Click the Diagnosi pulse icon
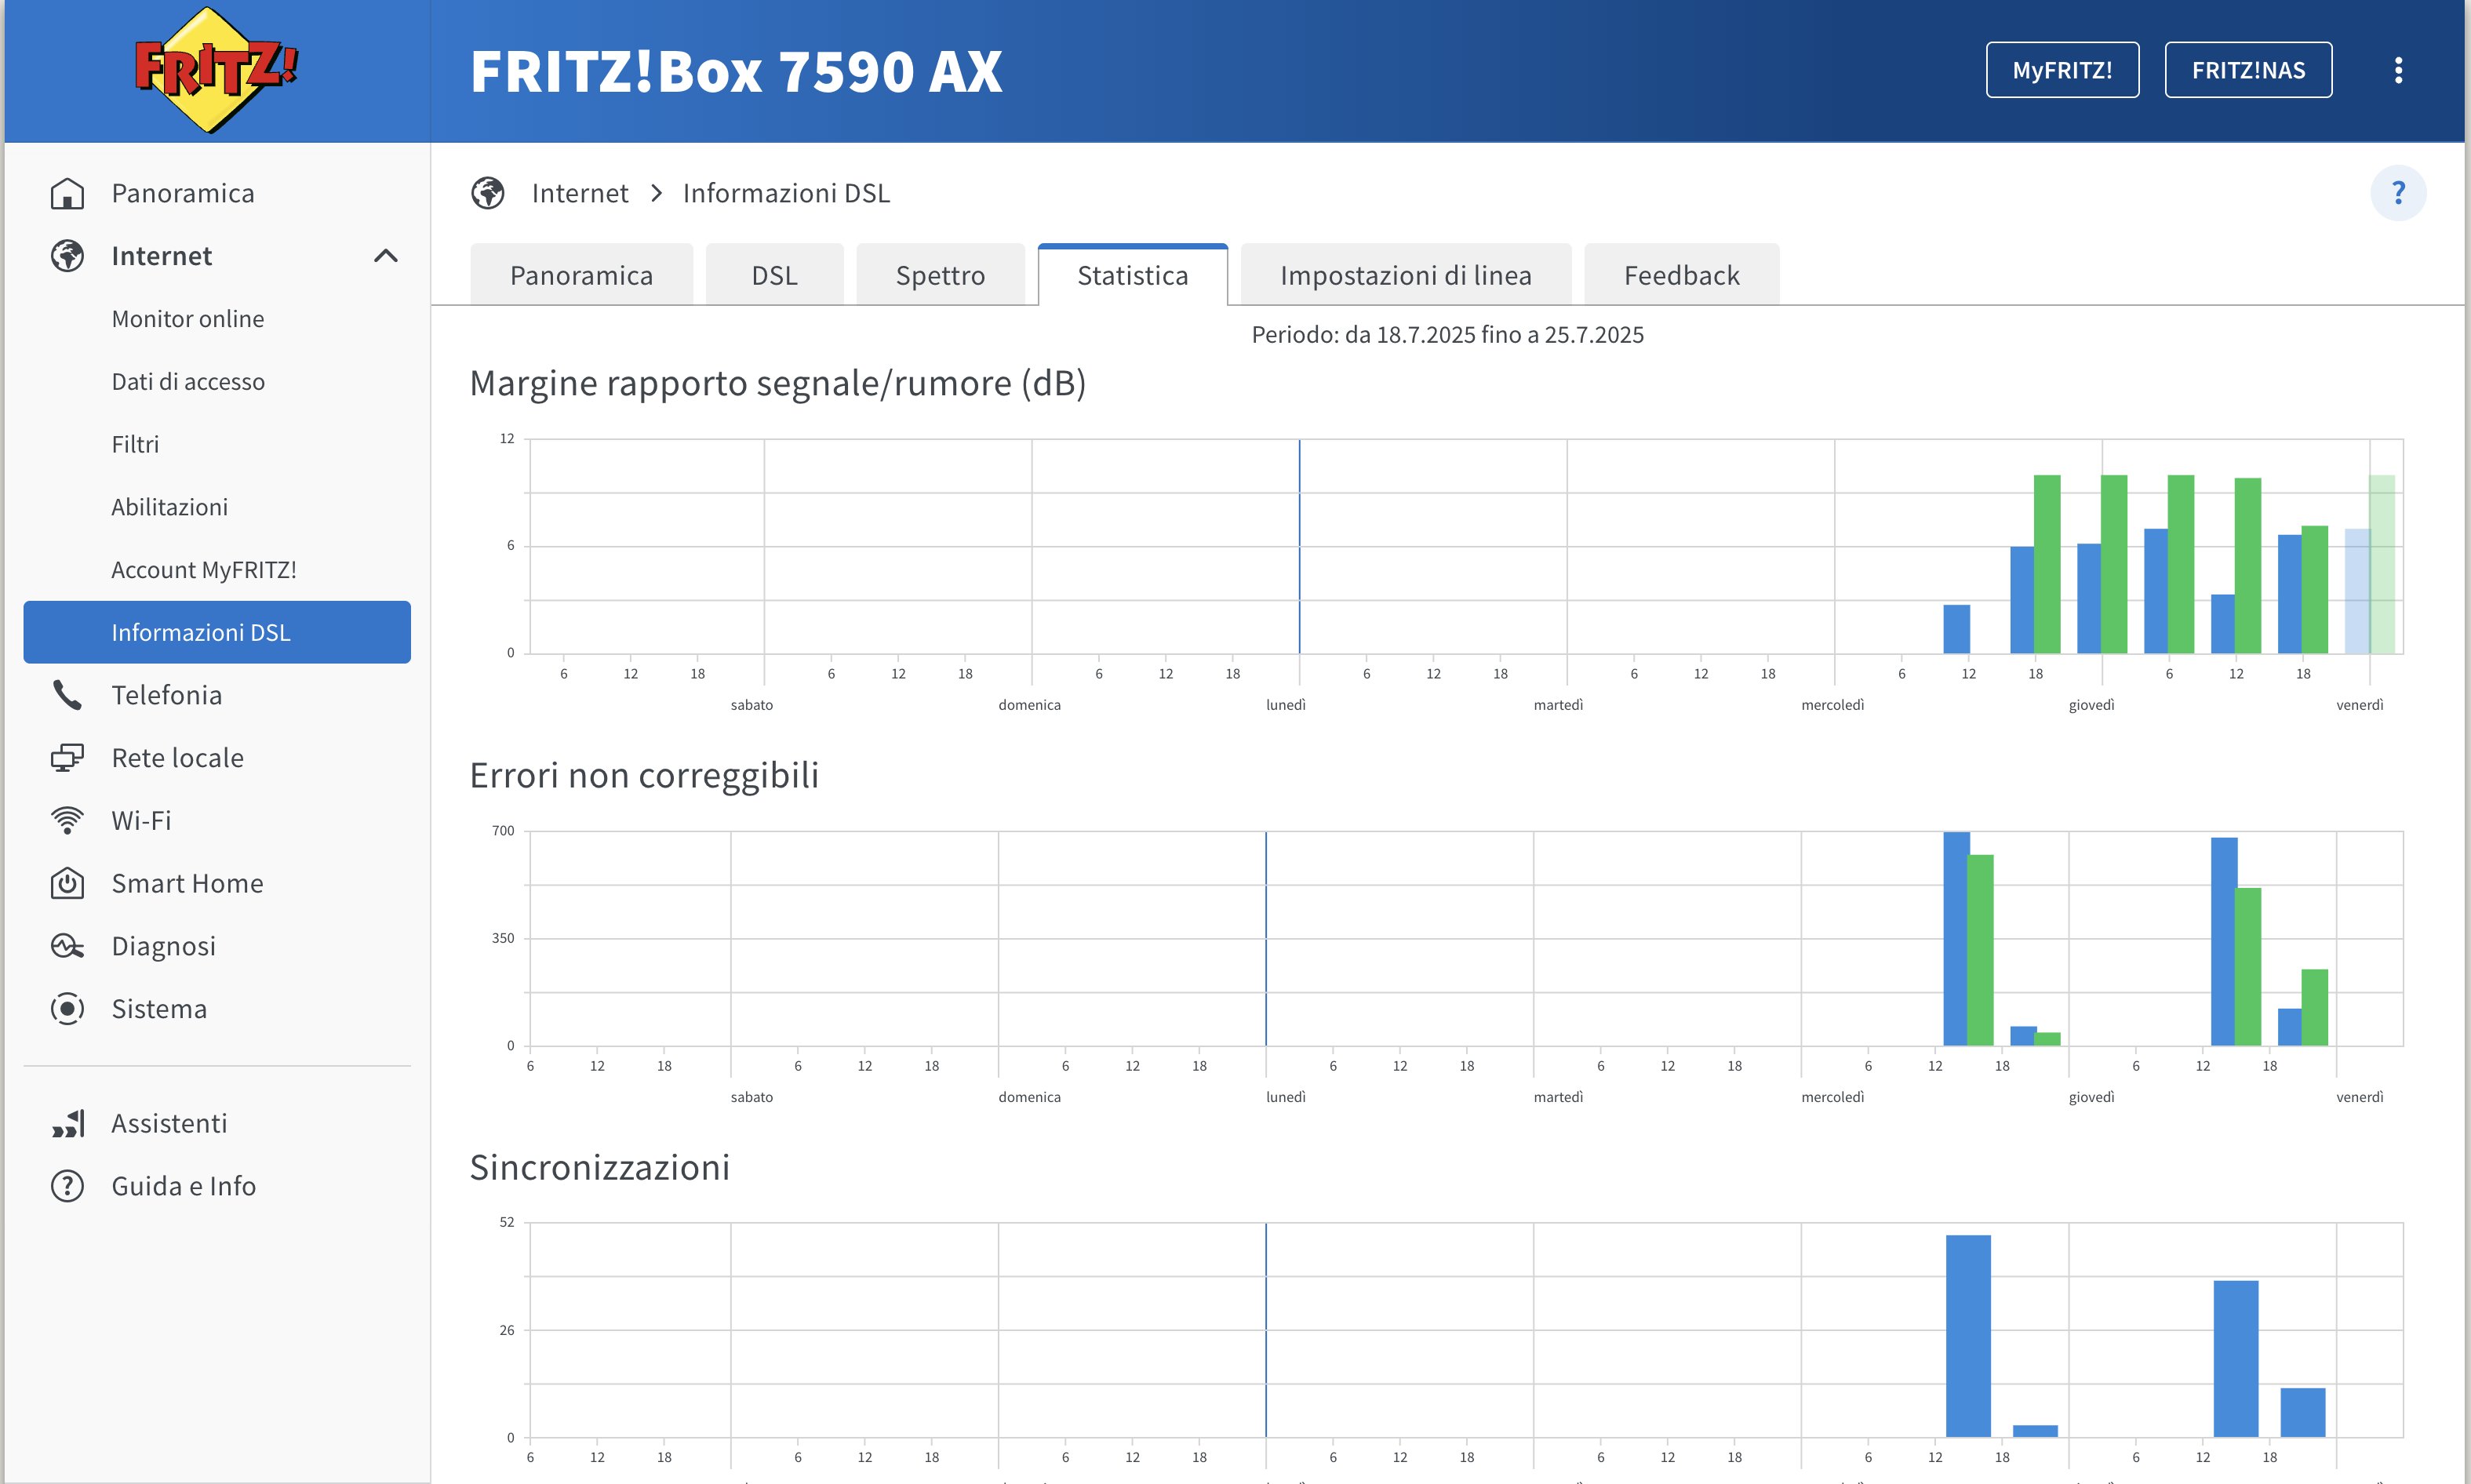Screen dimensions: 2471x1484 coord(67,946)
